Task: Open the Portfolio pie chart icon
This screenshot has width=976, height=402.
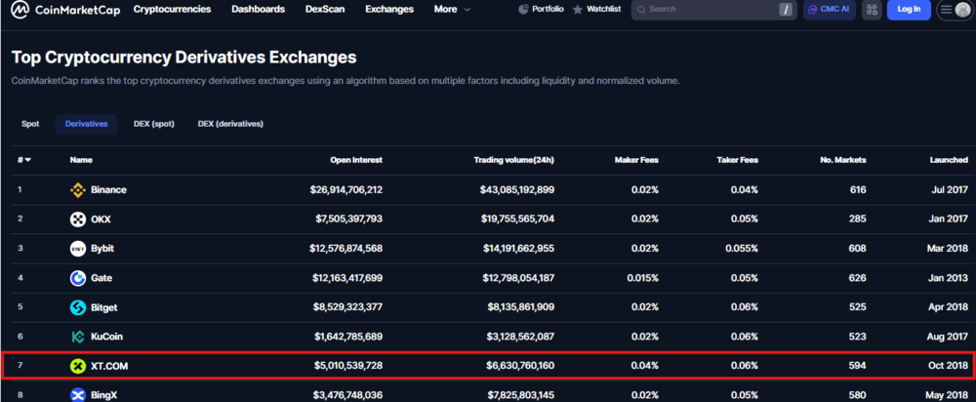Action: (x=523, y=10)
